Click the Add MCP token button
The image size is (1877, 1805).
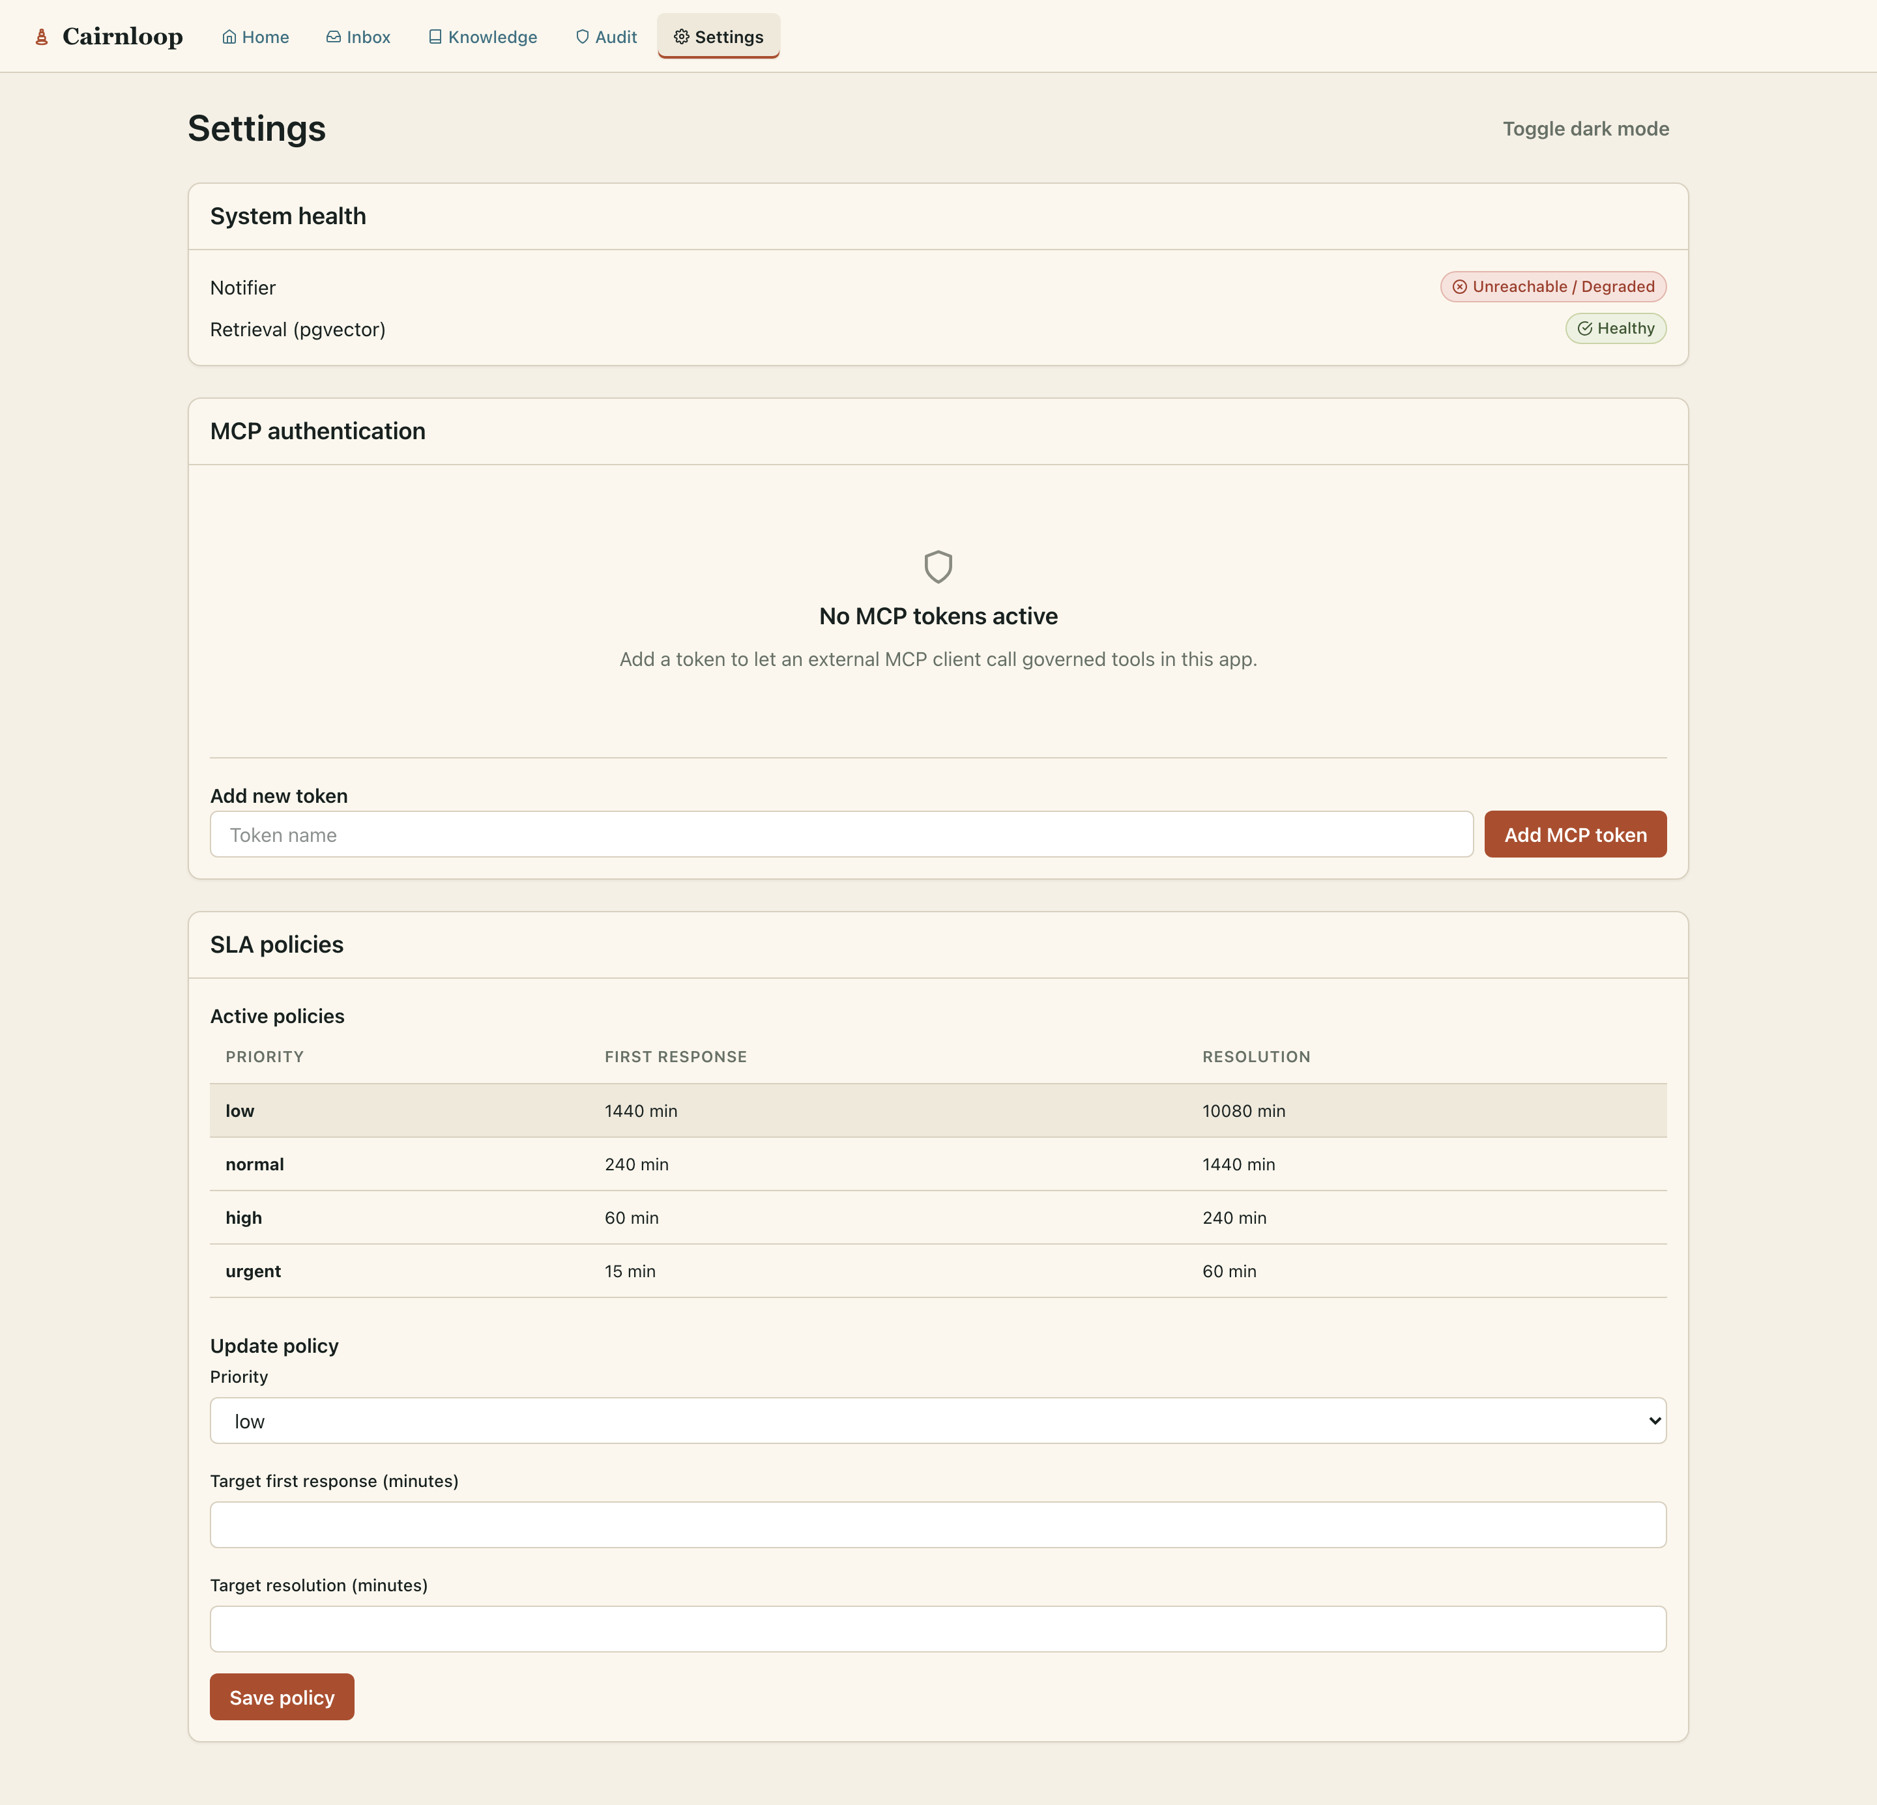tap(1575, 834)
